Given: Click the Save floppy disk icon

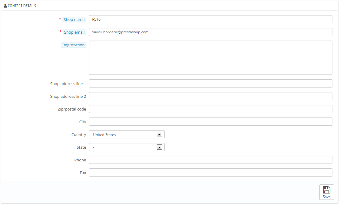Looking at the screenshot, I should pos(326,190).
